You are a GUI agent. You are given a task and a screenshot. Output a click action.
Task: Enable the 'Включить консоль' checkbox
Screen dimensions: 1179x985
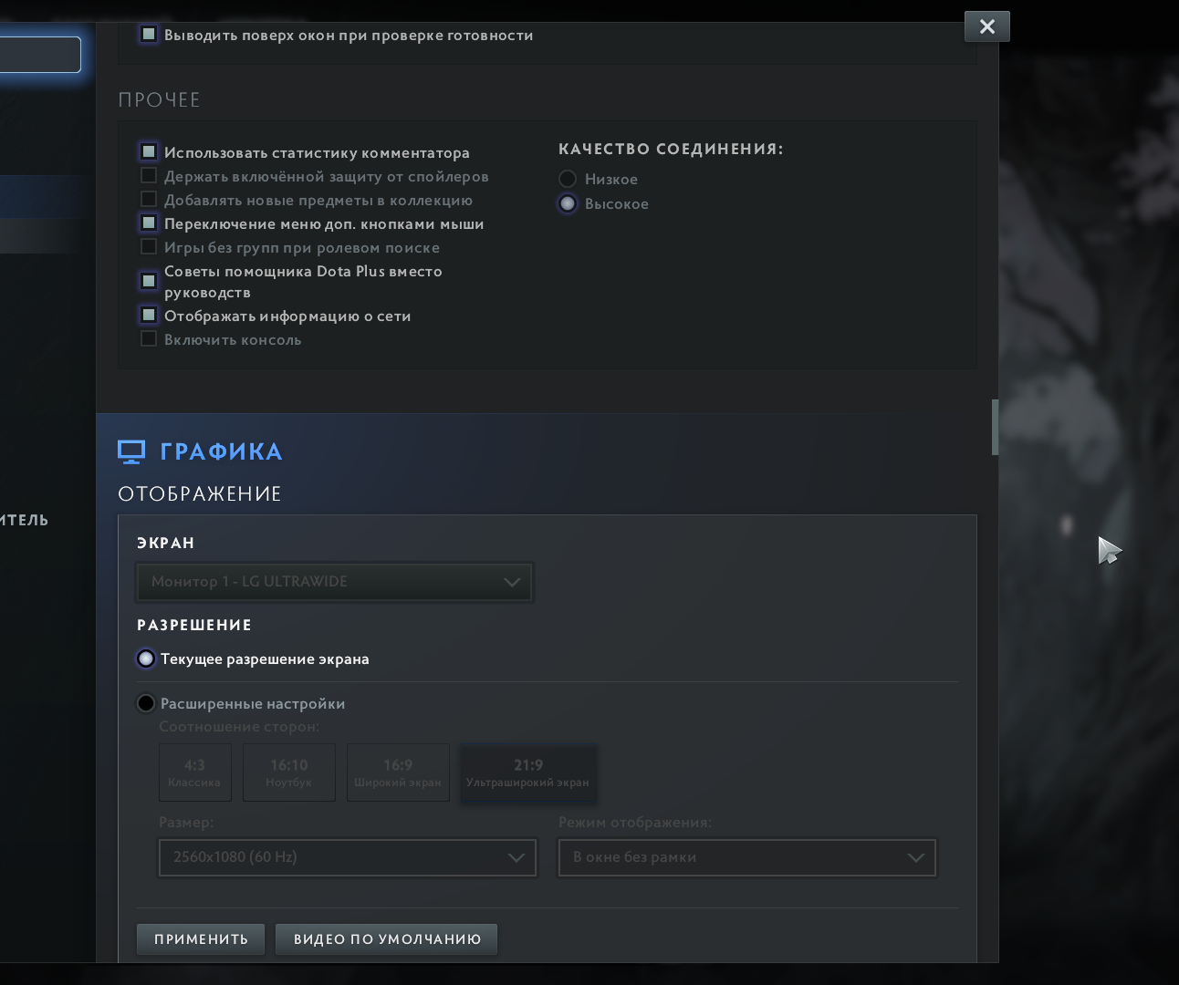149,339
